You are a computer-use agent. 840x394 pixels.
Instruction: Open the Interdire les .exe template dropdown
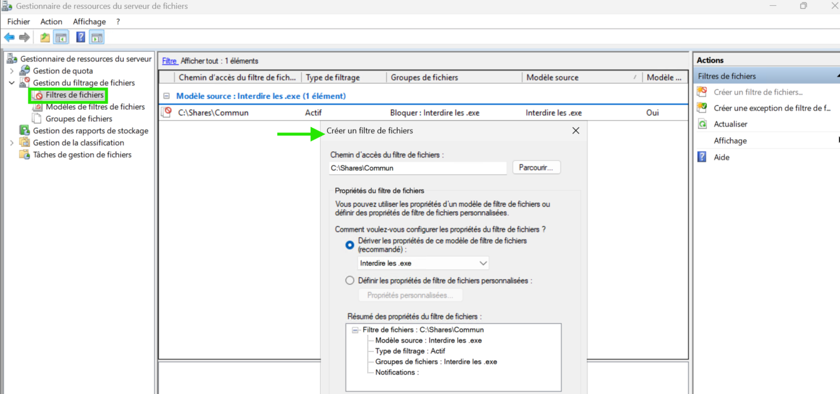coord(483,263)
